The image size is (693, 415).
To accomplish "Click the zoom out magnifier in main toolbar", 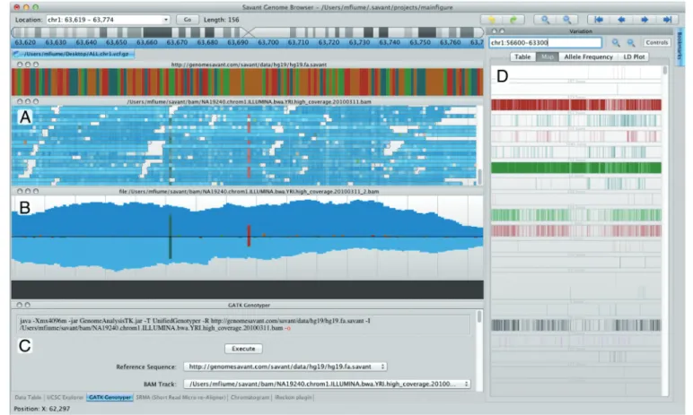I will pos(567,20).
